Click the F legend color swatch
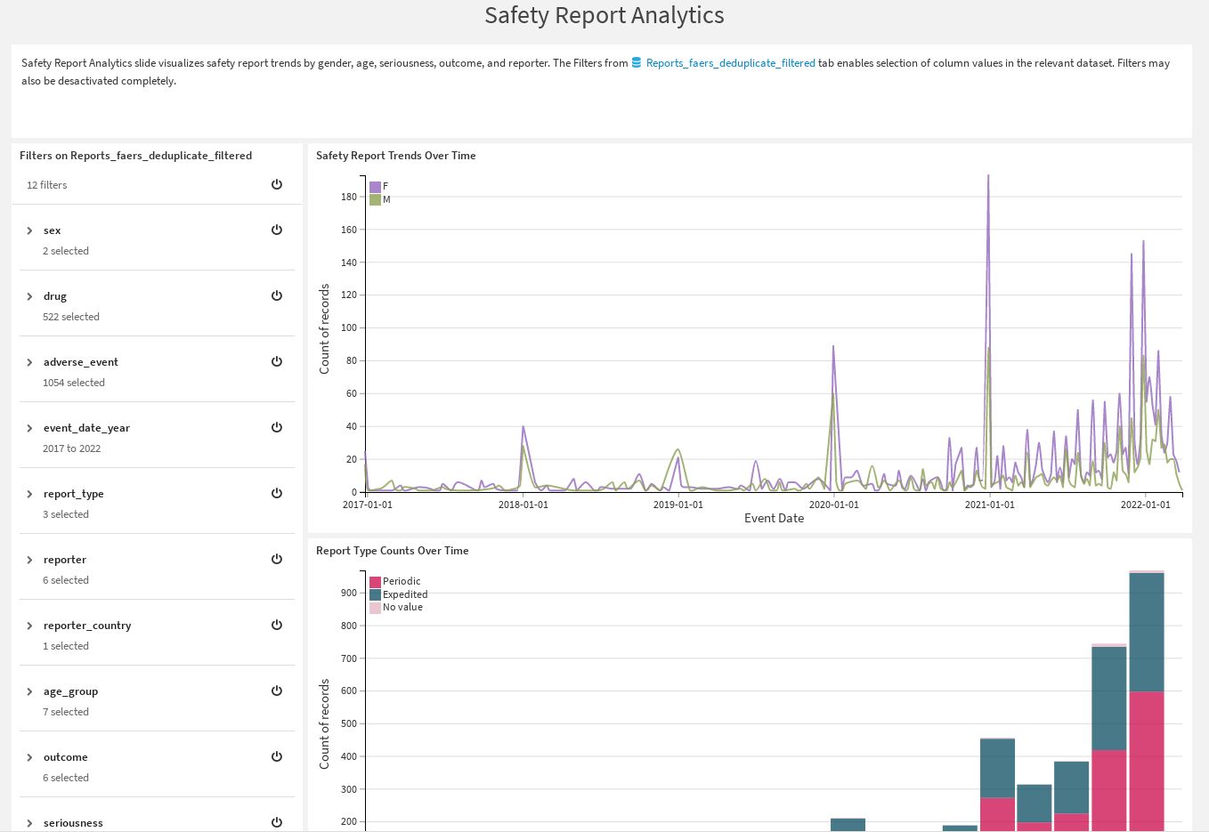Image resolution: width=1209 pixels, height=832 pixels. (x=375, y=187)
